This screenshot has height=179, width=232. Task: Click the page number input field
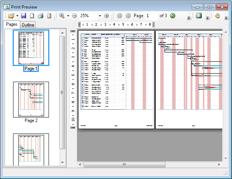point(151,16)
